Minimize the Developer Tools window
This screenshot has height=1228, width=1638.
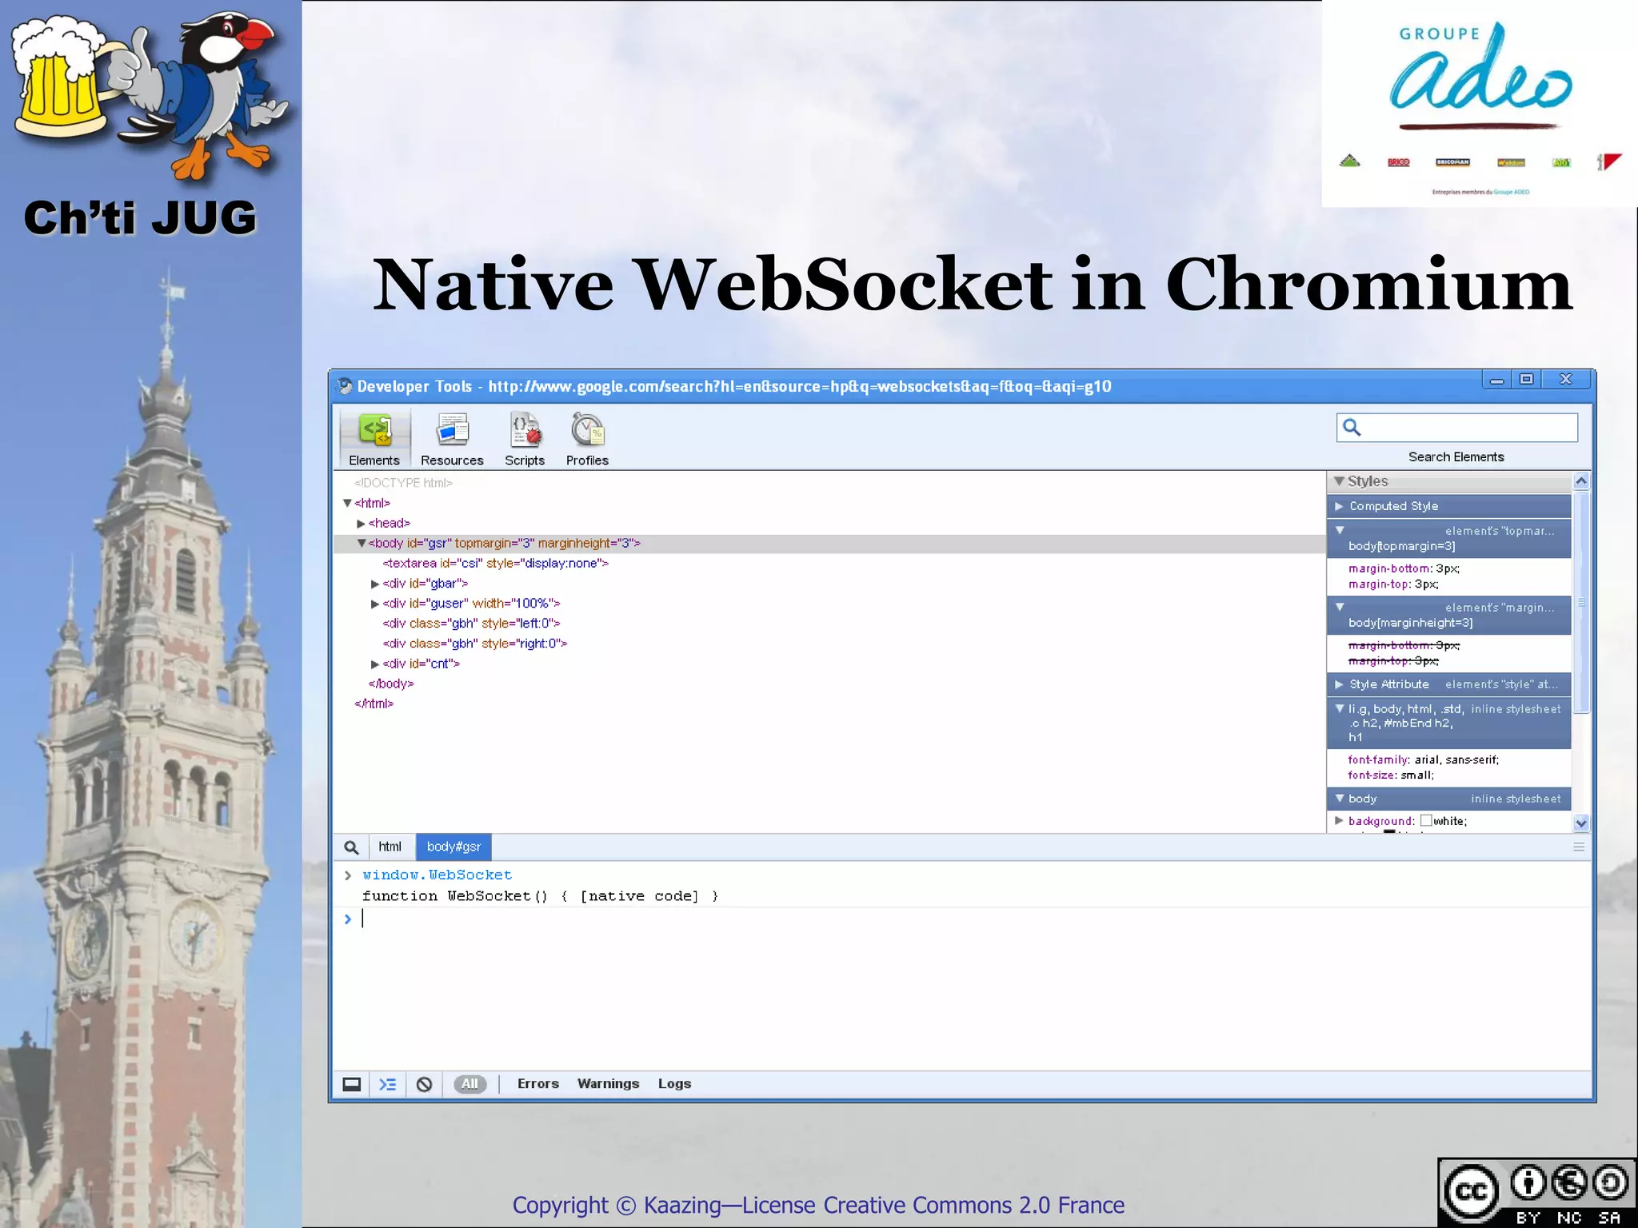(1496, 380)
